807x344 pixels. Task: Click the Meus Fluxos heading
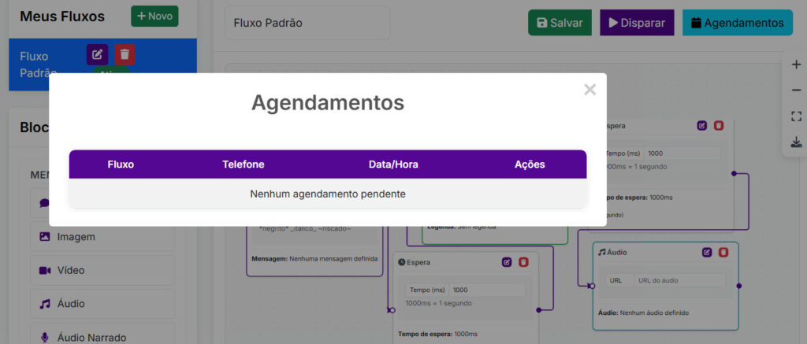(x=62, y=17)
